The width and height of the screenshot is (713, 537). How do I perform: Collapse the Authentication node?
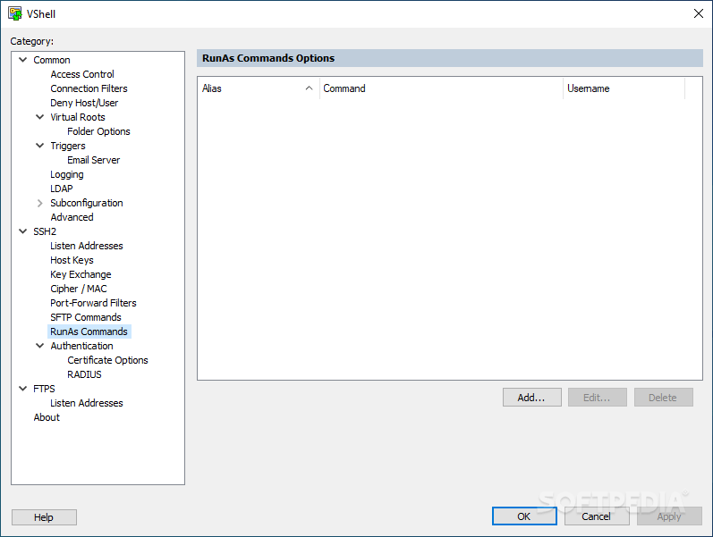(40, 346)
